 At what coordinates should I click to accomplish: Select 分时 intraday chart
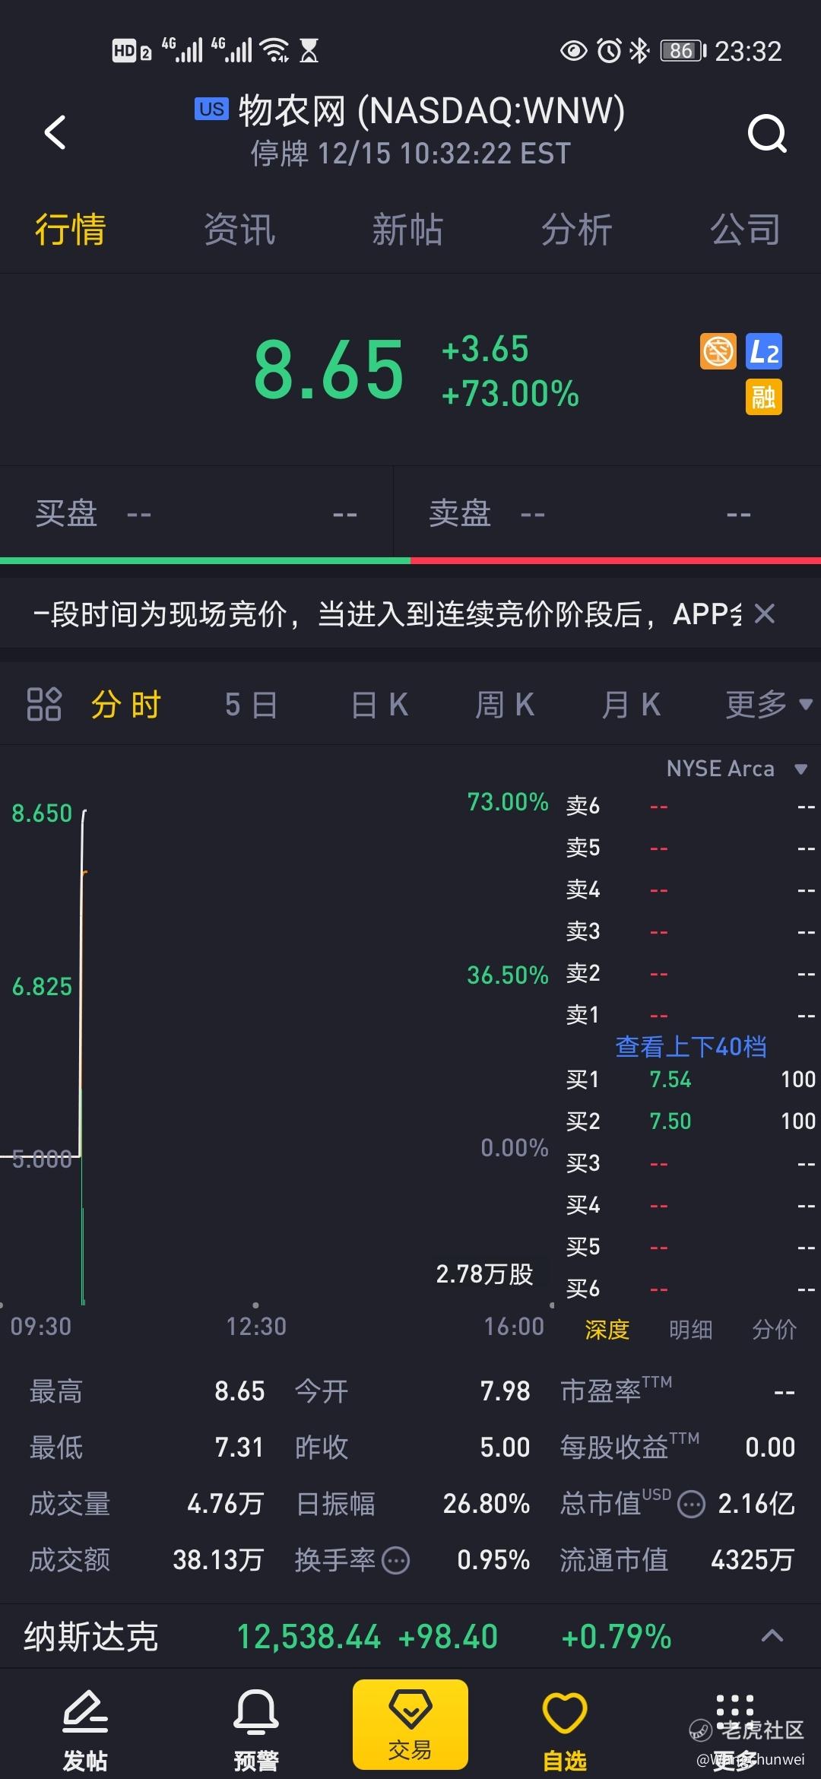tap(126, 705)
